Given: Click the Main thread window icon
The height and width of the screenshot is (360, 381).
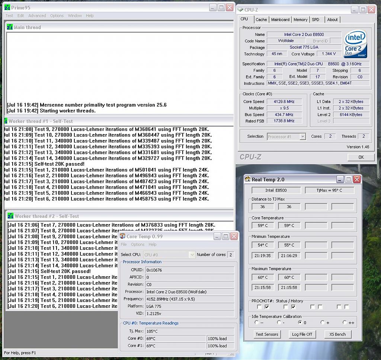Looking at the screenshot, I should click(10, 27).
